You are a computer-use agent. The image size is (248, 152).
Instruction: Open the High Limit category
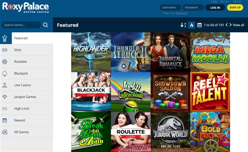coord(26,109)
